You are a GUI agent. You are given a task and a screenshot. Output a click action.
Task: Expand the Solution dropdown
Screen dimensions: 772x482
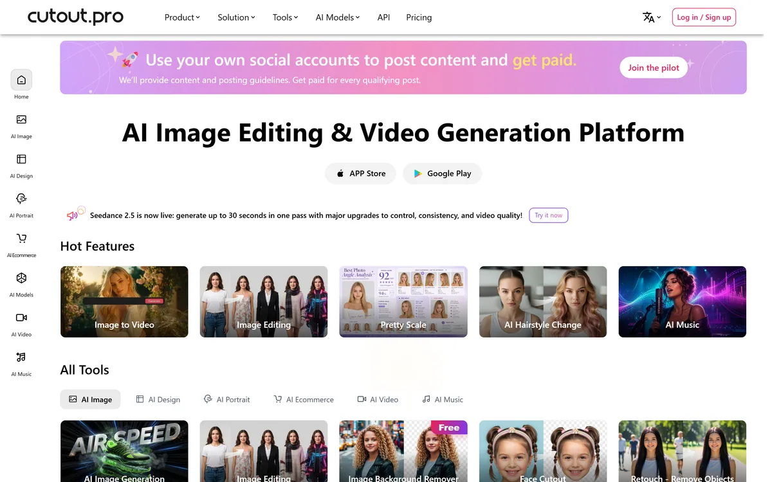tap(236, 17)
